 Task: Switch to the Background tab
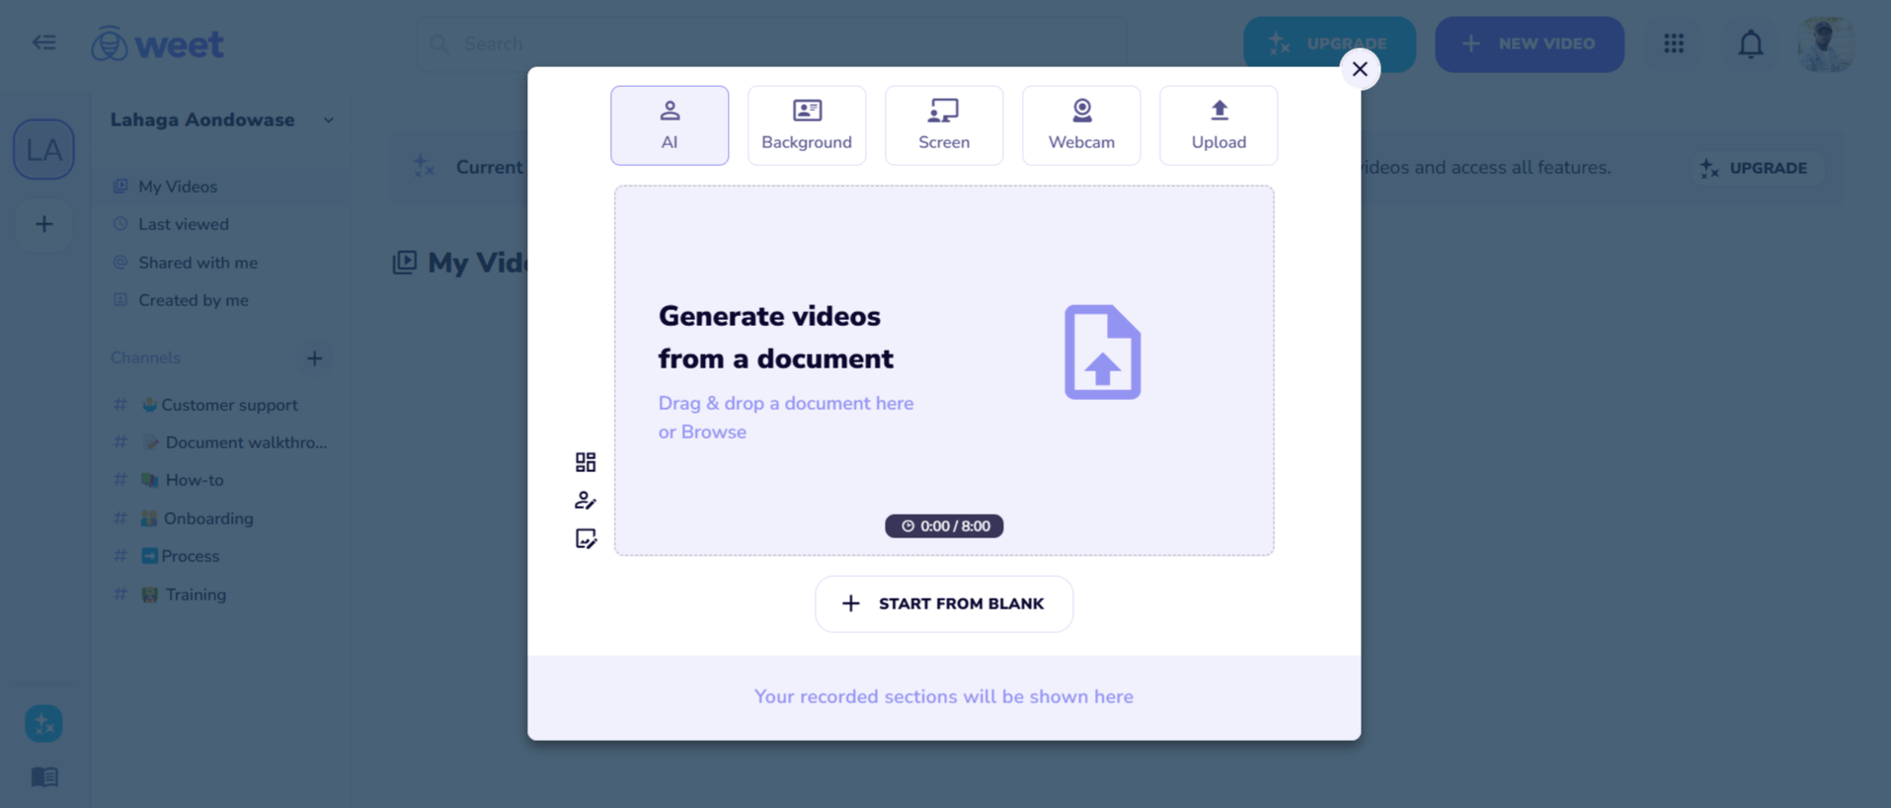807,125
